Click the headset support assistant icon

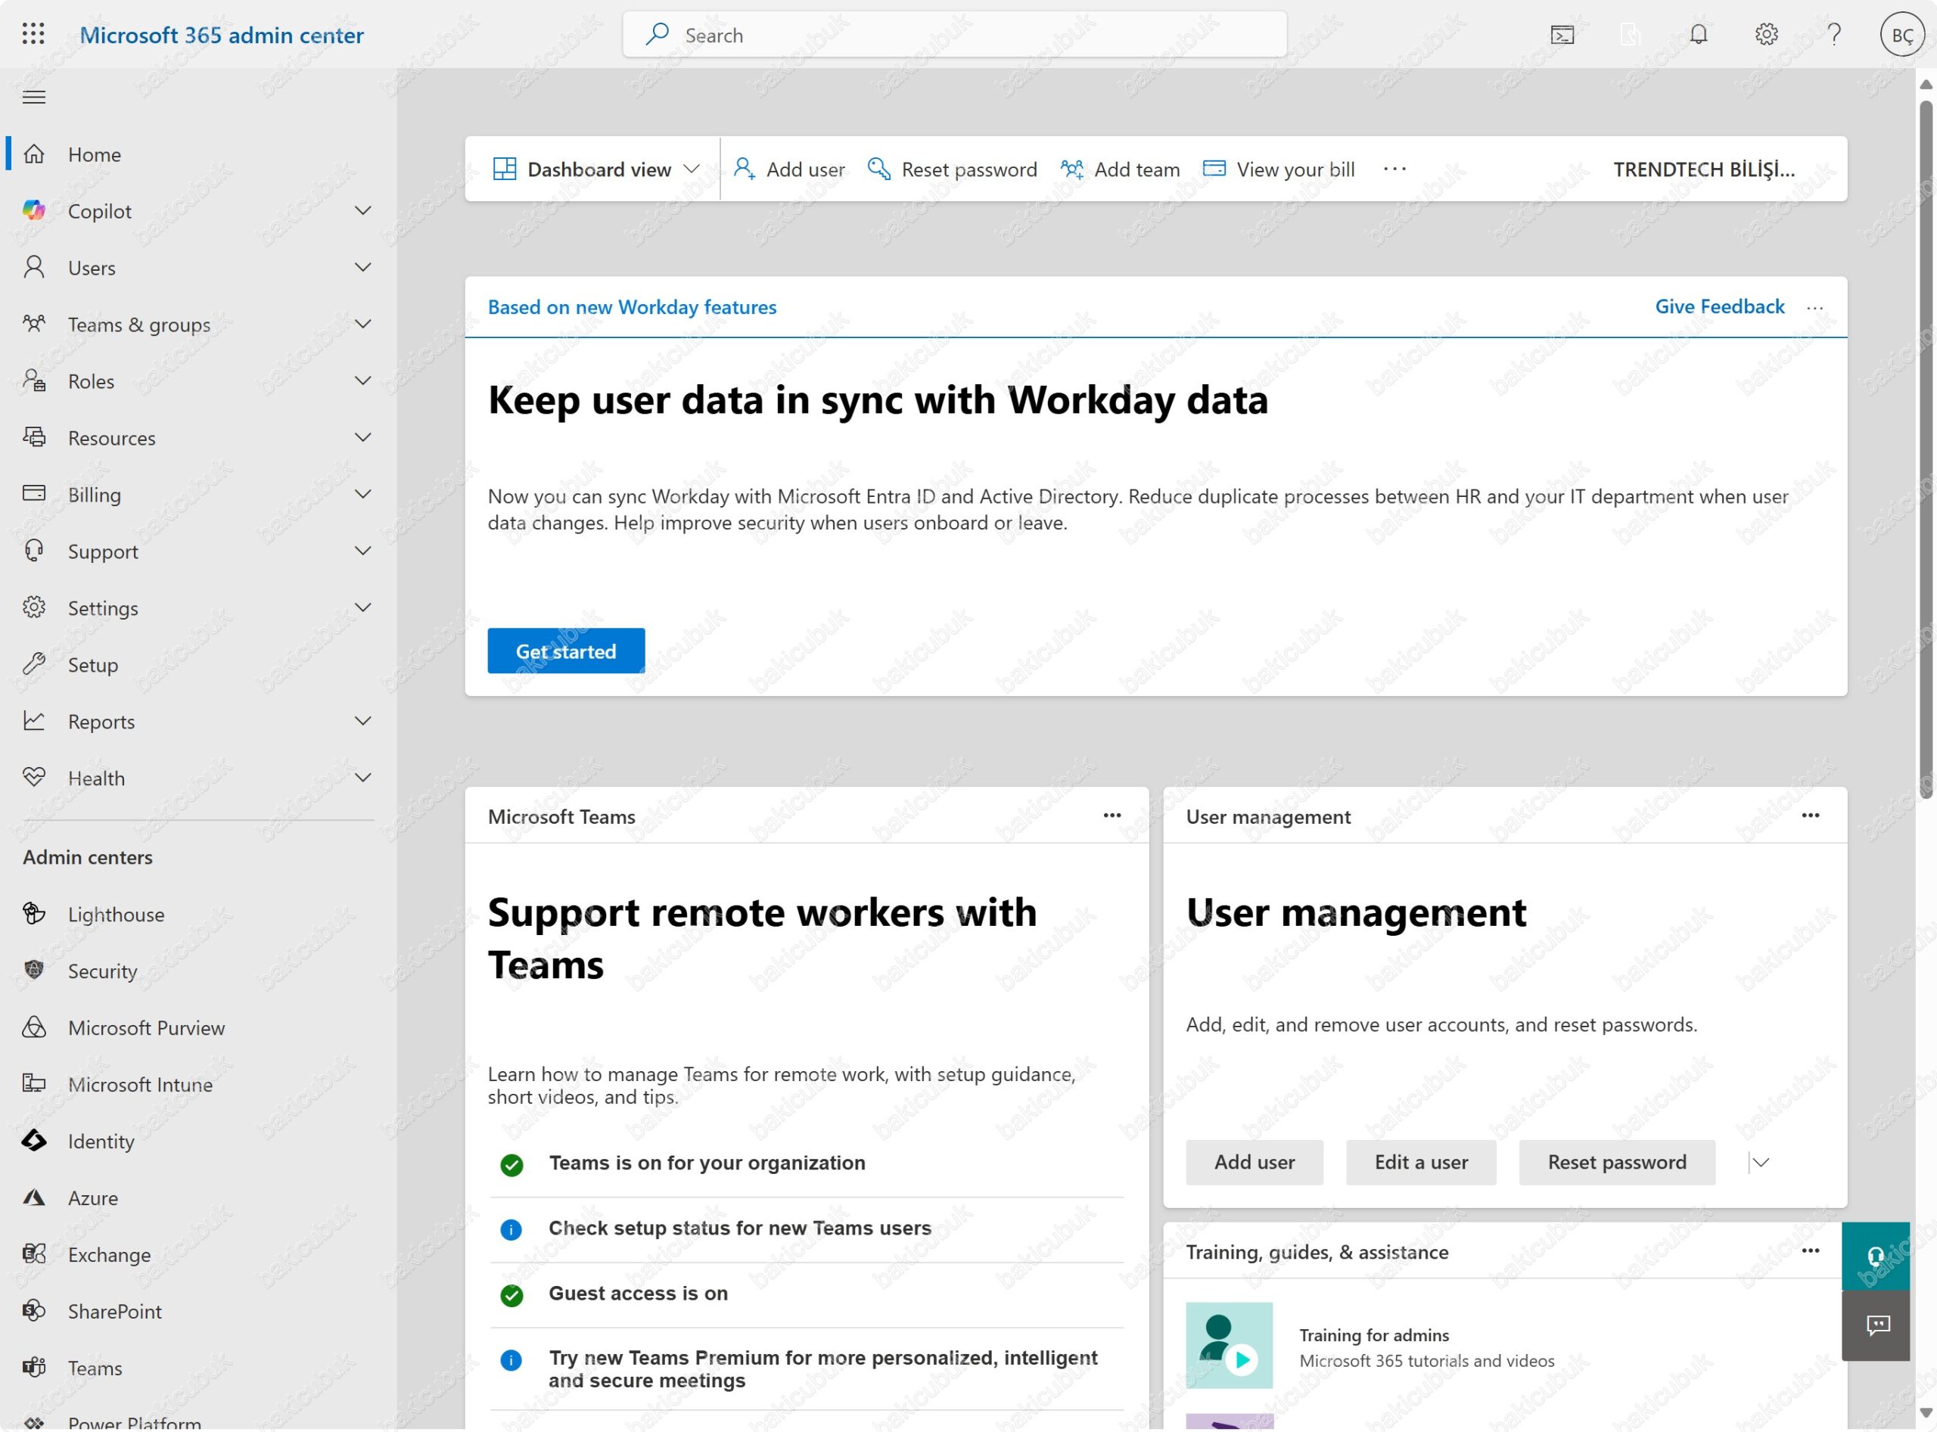[1876, 1257]
